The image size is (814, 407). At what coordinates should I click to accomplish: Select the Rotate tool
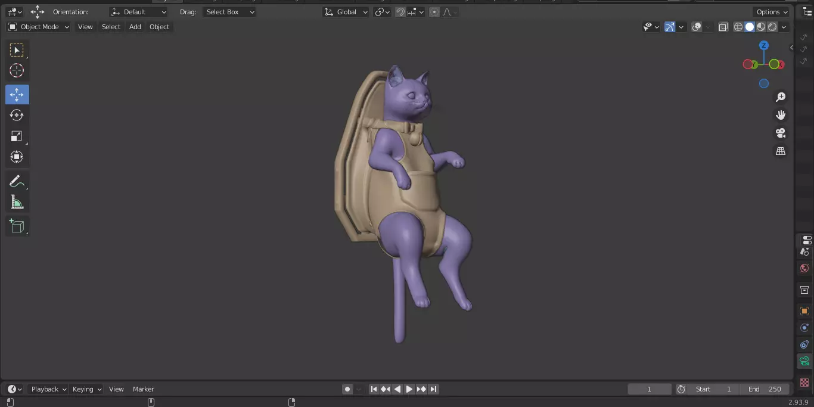point(17,115)
